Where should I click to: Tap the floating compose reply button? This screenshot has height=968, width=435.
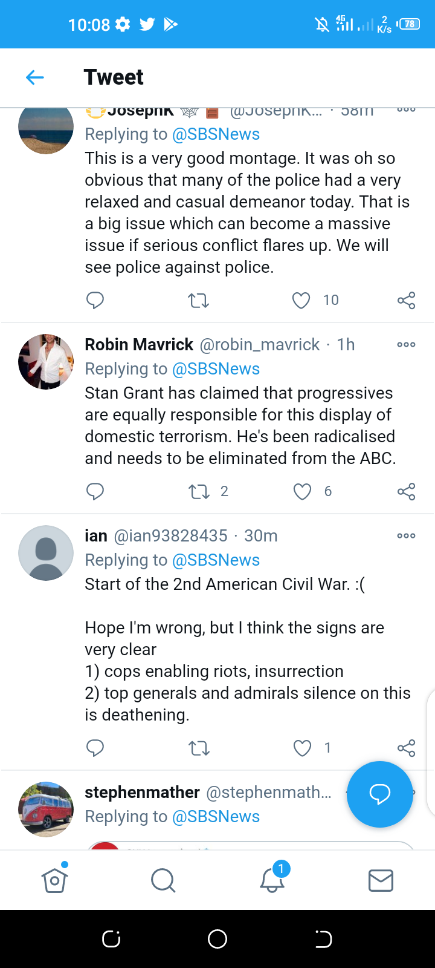379,794
